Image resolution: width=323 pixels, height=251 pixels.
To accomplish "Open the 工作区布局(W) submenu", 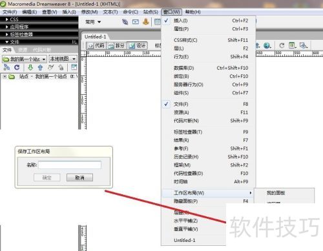I will click(208, 193).
